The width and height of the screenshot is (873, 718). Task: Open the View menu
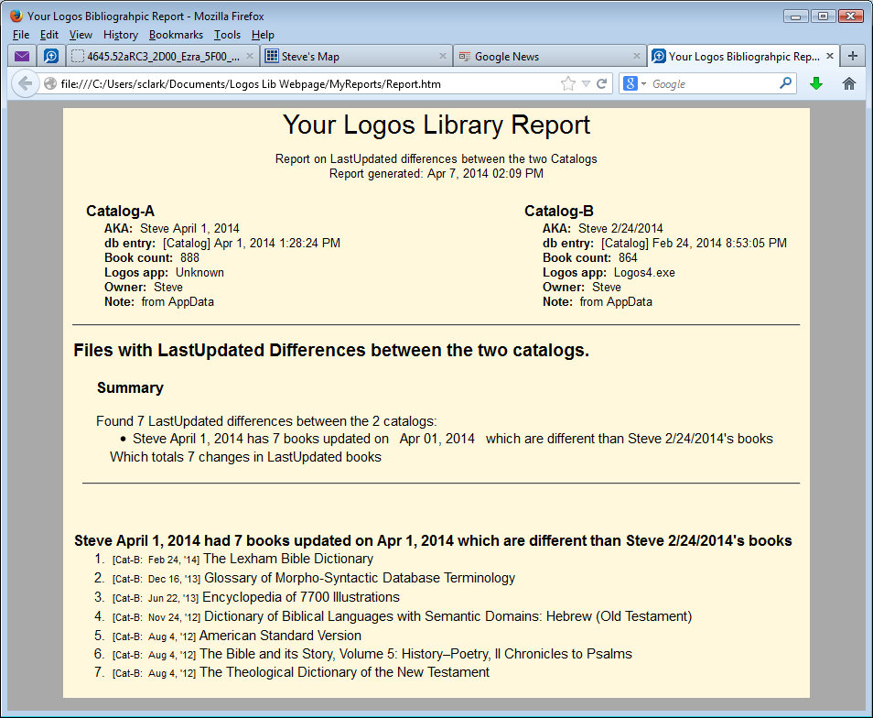point(81,35)
